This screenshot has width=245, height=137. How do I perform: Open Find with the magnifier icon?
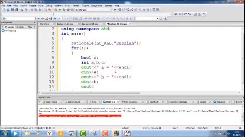45,10
